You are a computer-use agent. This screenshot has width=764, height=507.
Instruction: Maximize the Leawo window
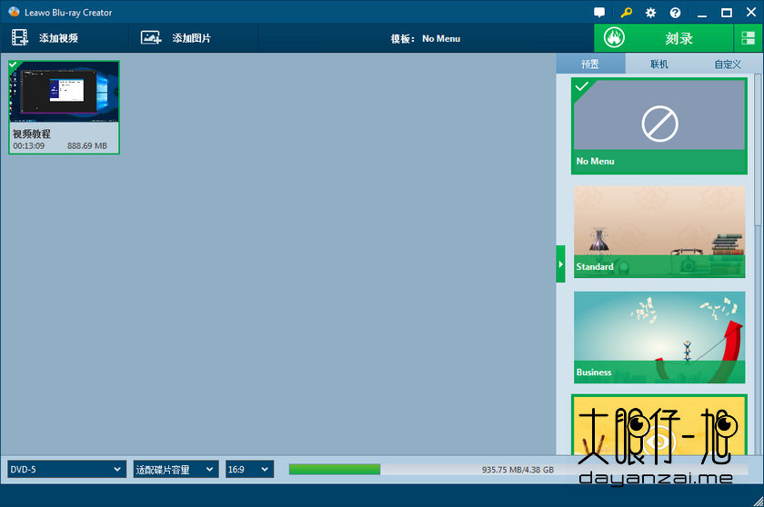coord(727,13)
